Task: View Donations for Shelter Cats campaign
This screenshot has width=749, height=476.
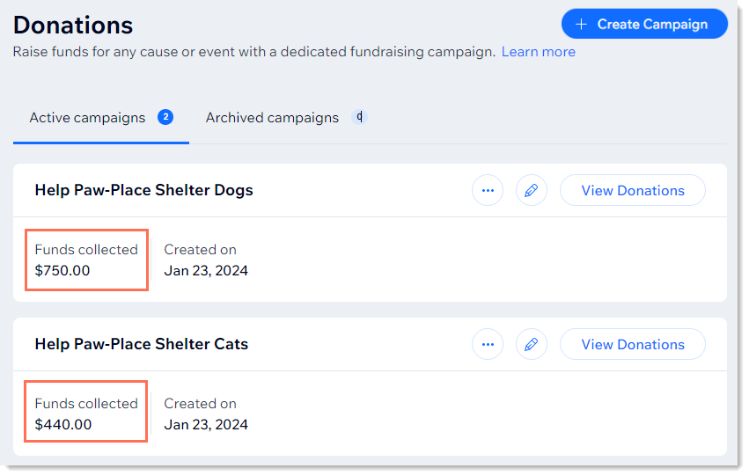Action: click(x=632, y=344)
